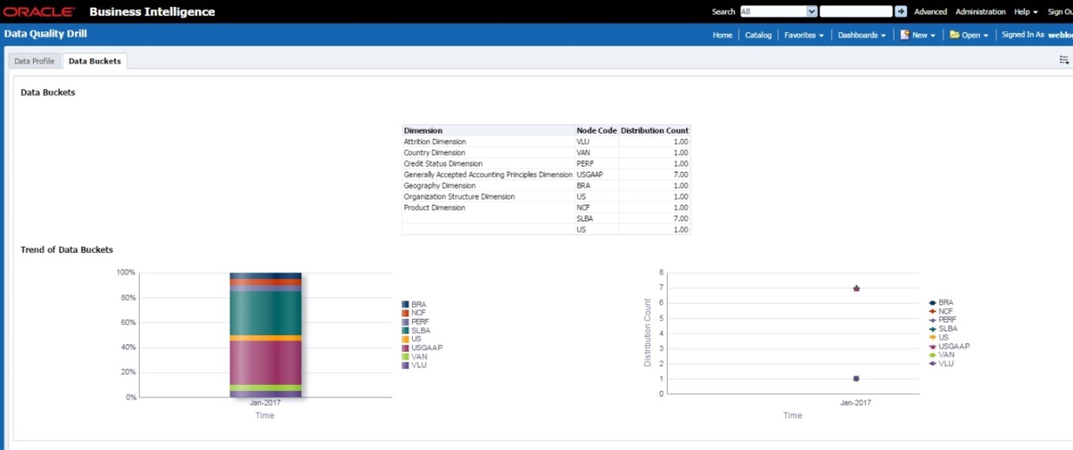Click the Geography Dimension cell
The width and height of the screenshot is (1073, 450).
488,185
